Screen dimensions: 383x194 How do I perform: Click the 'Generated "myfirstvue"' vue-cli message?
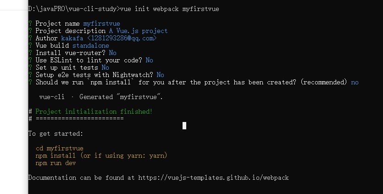point(121,97)
